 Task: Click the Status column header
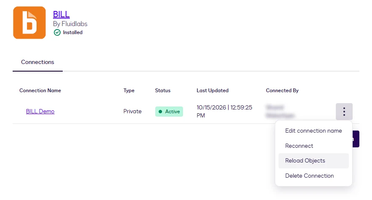(x=162, y=91)
